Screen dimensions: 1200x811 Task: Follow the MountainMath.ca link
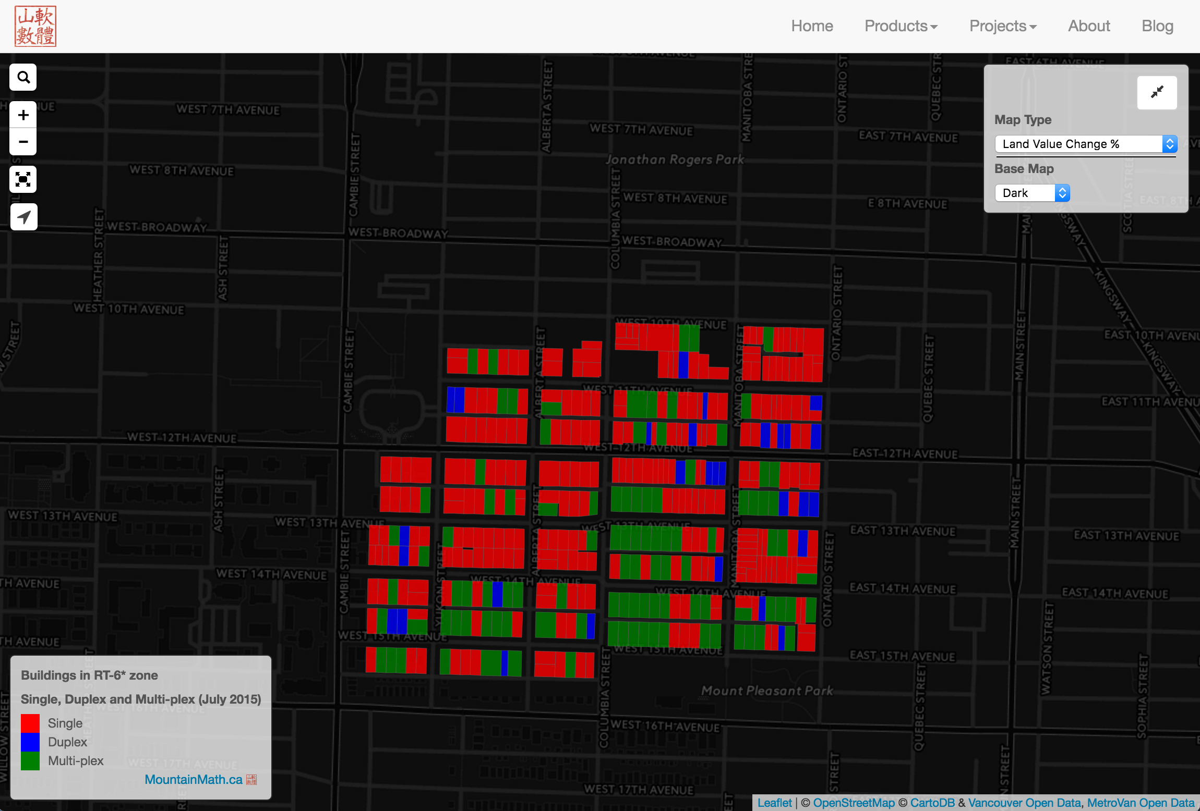tap(193, 779)
